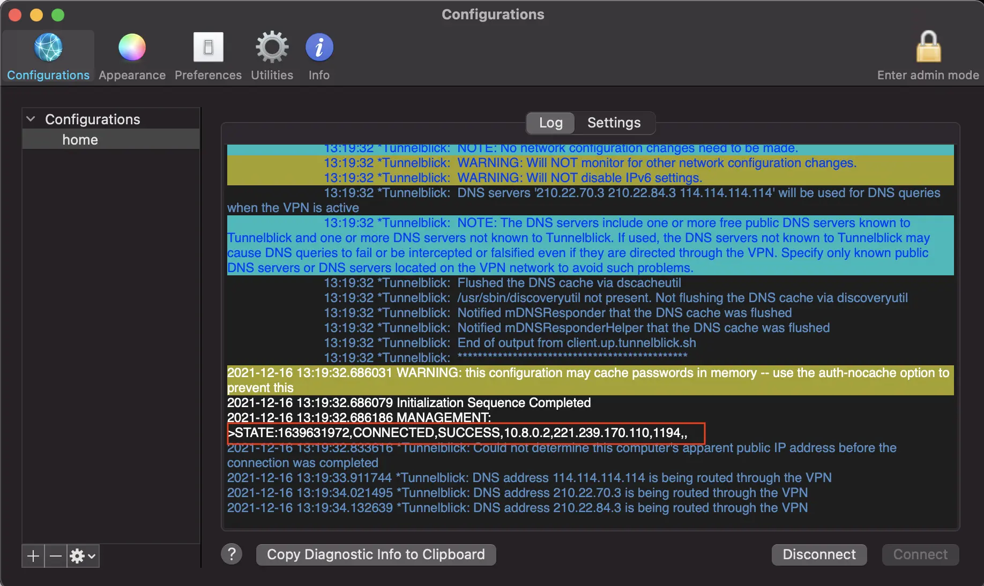Add a configuration with the plus button

[x=33, y=556]
